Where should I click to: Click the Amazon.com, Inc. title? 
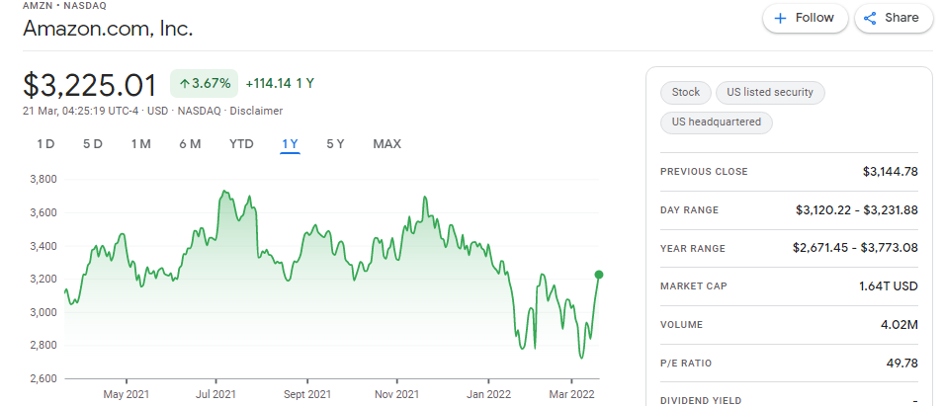[x=108, y=29]
